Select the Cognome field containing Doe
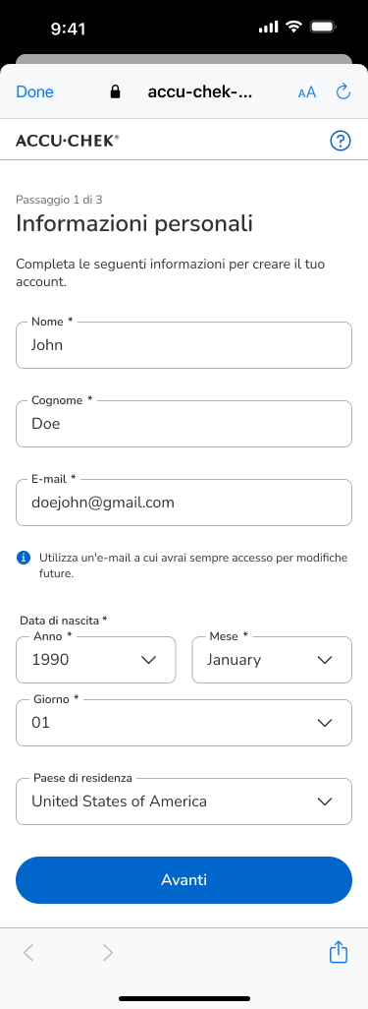The width and height of the screenshot is (368, 1009). pyautogui.click(x=184, y=424)
